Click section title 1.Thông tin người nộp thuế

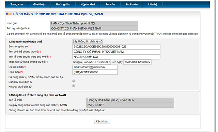click(25, 41)
